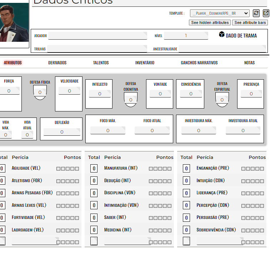Viewport: 270px width, 260px height.
Task: Roll the Furtividade (VEL) skill
Action: [28, 217]
